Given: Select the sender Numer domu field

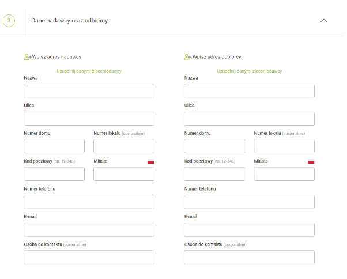Looking at the screenshot, I should (54, 146).
